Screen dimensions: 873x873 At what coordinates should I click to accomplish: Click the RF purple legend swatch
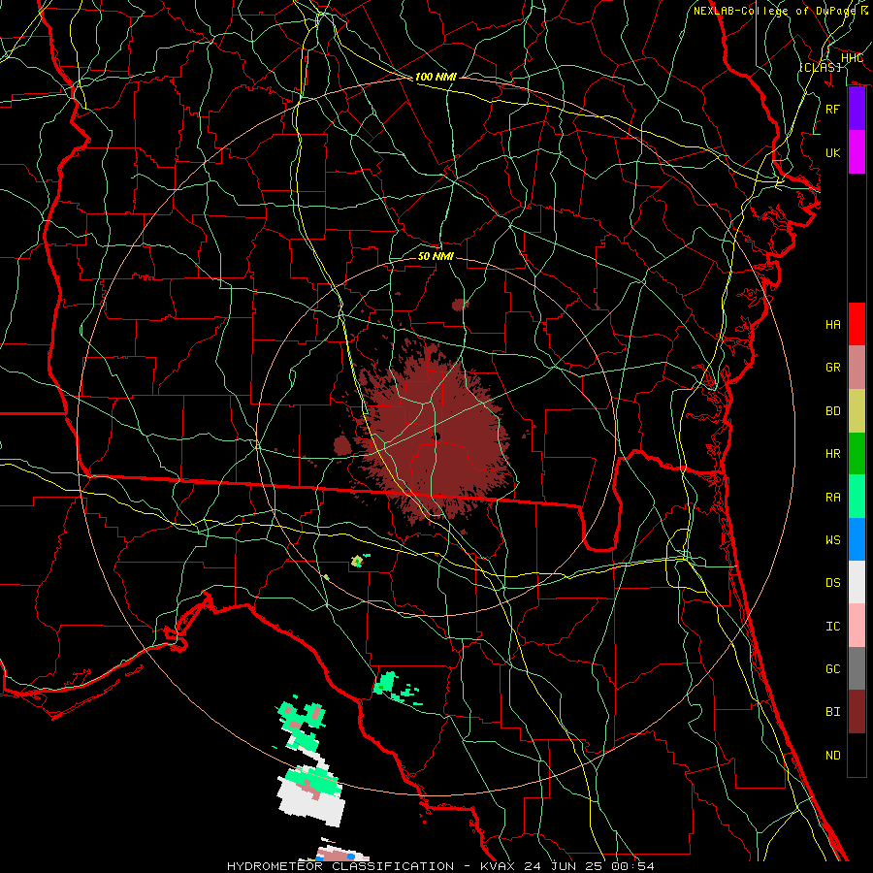click(857, 109)
